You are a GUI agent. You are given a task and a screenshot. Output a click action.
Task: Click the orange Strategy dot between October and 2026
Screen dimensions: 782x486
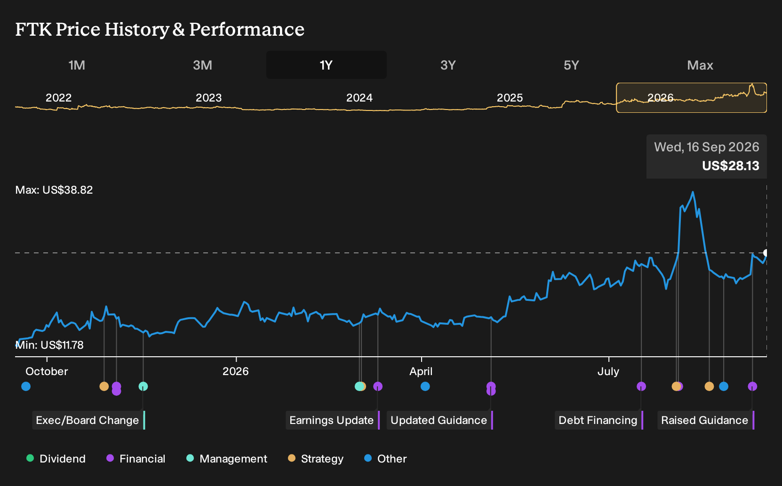click(104, 386)
